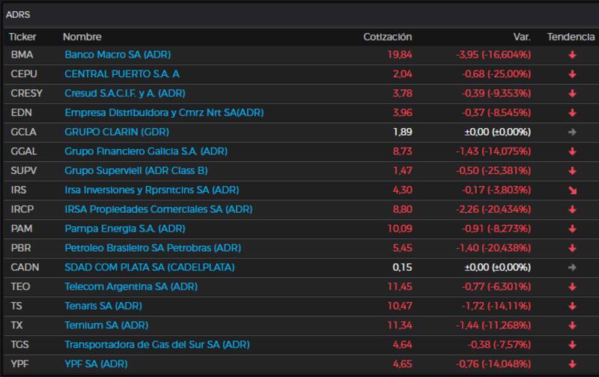Click the down trend arrow for PBR
The height and width of the screenshot is (377, 599).
pos(572,248)
